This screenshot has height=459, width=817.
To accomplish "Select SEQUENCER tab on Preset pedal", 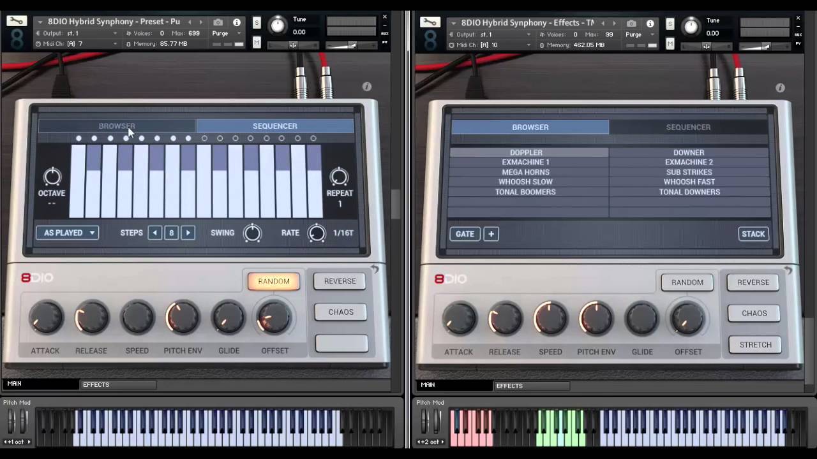I will pyautogui.click(x=275, y=126).
